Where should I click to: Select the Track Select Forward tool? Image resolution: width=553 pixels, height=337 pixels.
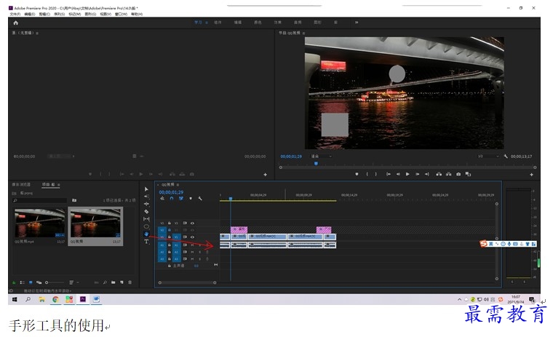pos(146,197)
